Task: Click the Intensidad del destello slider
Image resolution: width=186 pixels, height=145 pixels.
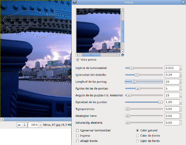Action: (144, 75)
